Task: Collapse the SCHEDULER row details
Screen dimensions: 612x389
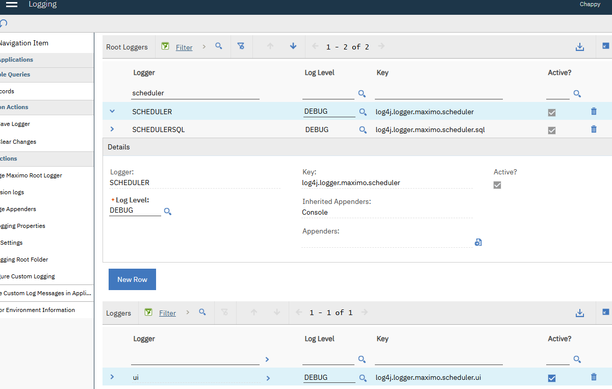Action: pos(112,111)
